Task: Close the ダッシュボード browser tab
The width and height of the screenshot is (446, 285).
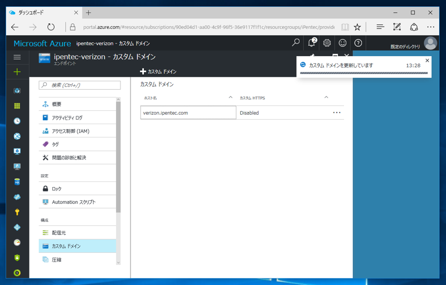Action: (x=76, y=12)
